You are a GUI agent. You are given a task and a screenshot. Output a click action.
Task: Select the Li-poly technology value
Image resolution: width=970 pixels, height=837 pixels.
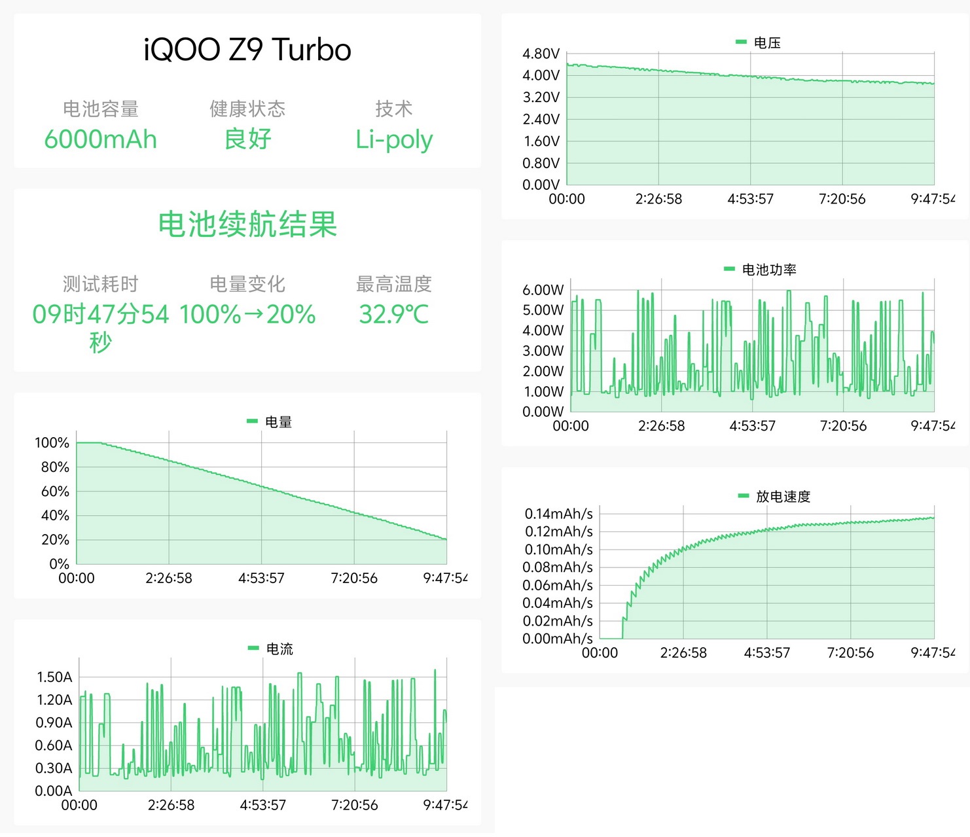point(394,140)
